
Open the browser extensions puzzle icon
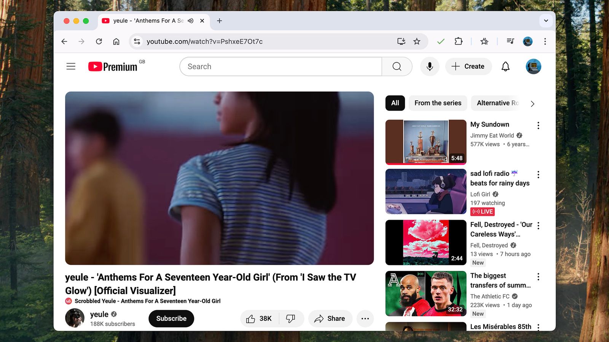(458, 41)
